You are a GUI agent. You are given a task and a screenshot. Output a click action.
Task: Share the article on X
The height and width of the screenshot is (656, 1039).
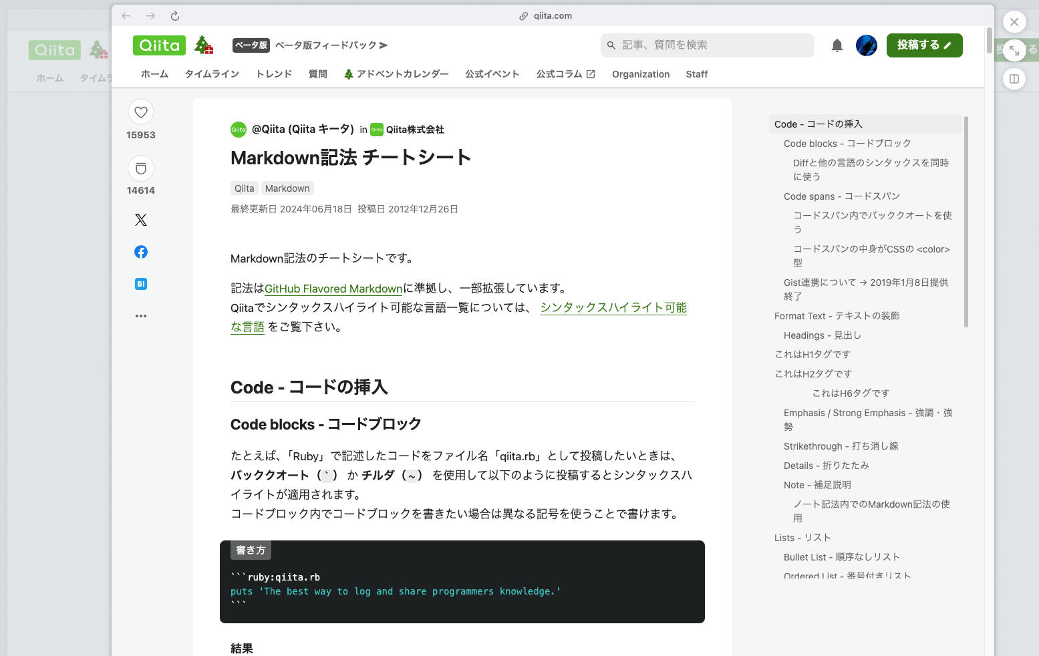[x=140, y=219]
